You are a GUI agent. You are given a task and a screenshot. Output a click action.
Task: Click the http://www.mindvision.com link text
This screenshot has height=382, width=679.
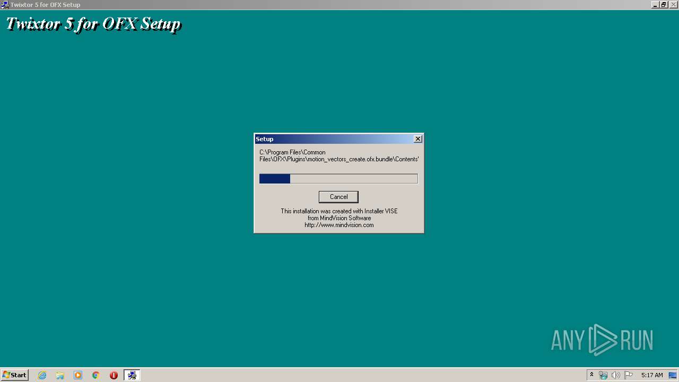point(339,225)
